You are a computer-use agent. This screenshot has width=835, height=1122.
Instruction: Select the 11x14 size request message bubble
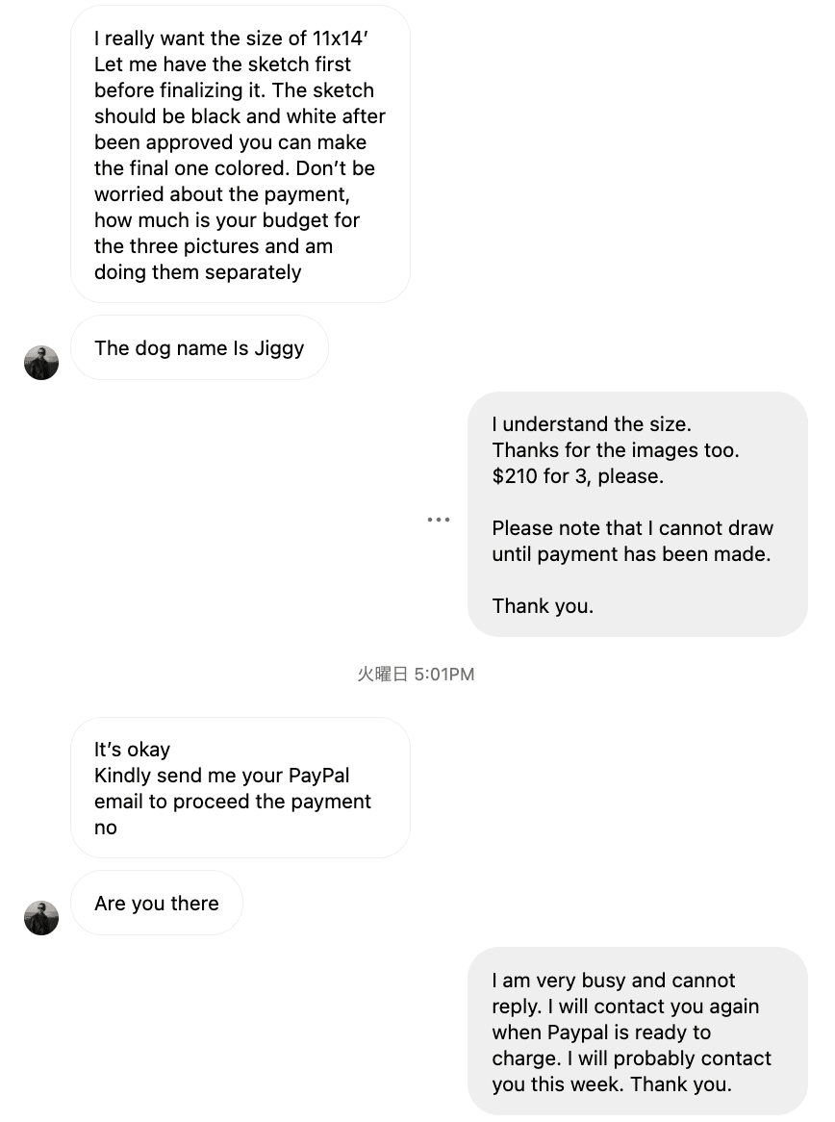[240, 154]
